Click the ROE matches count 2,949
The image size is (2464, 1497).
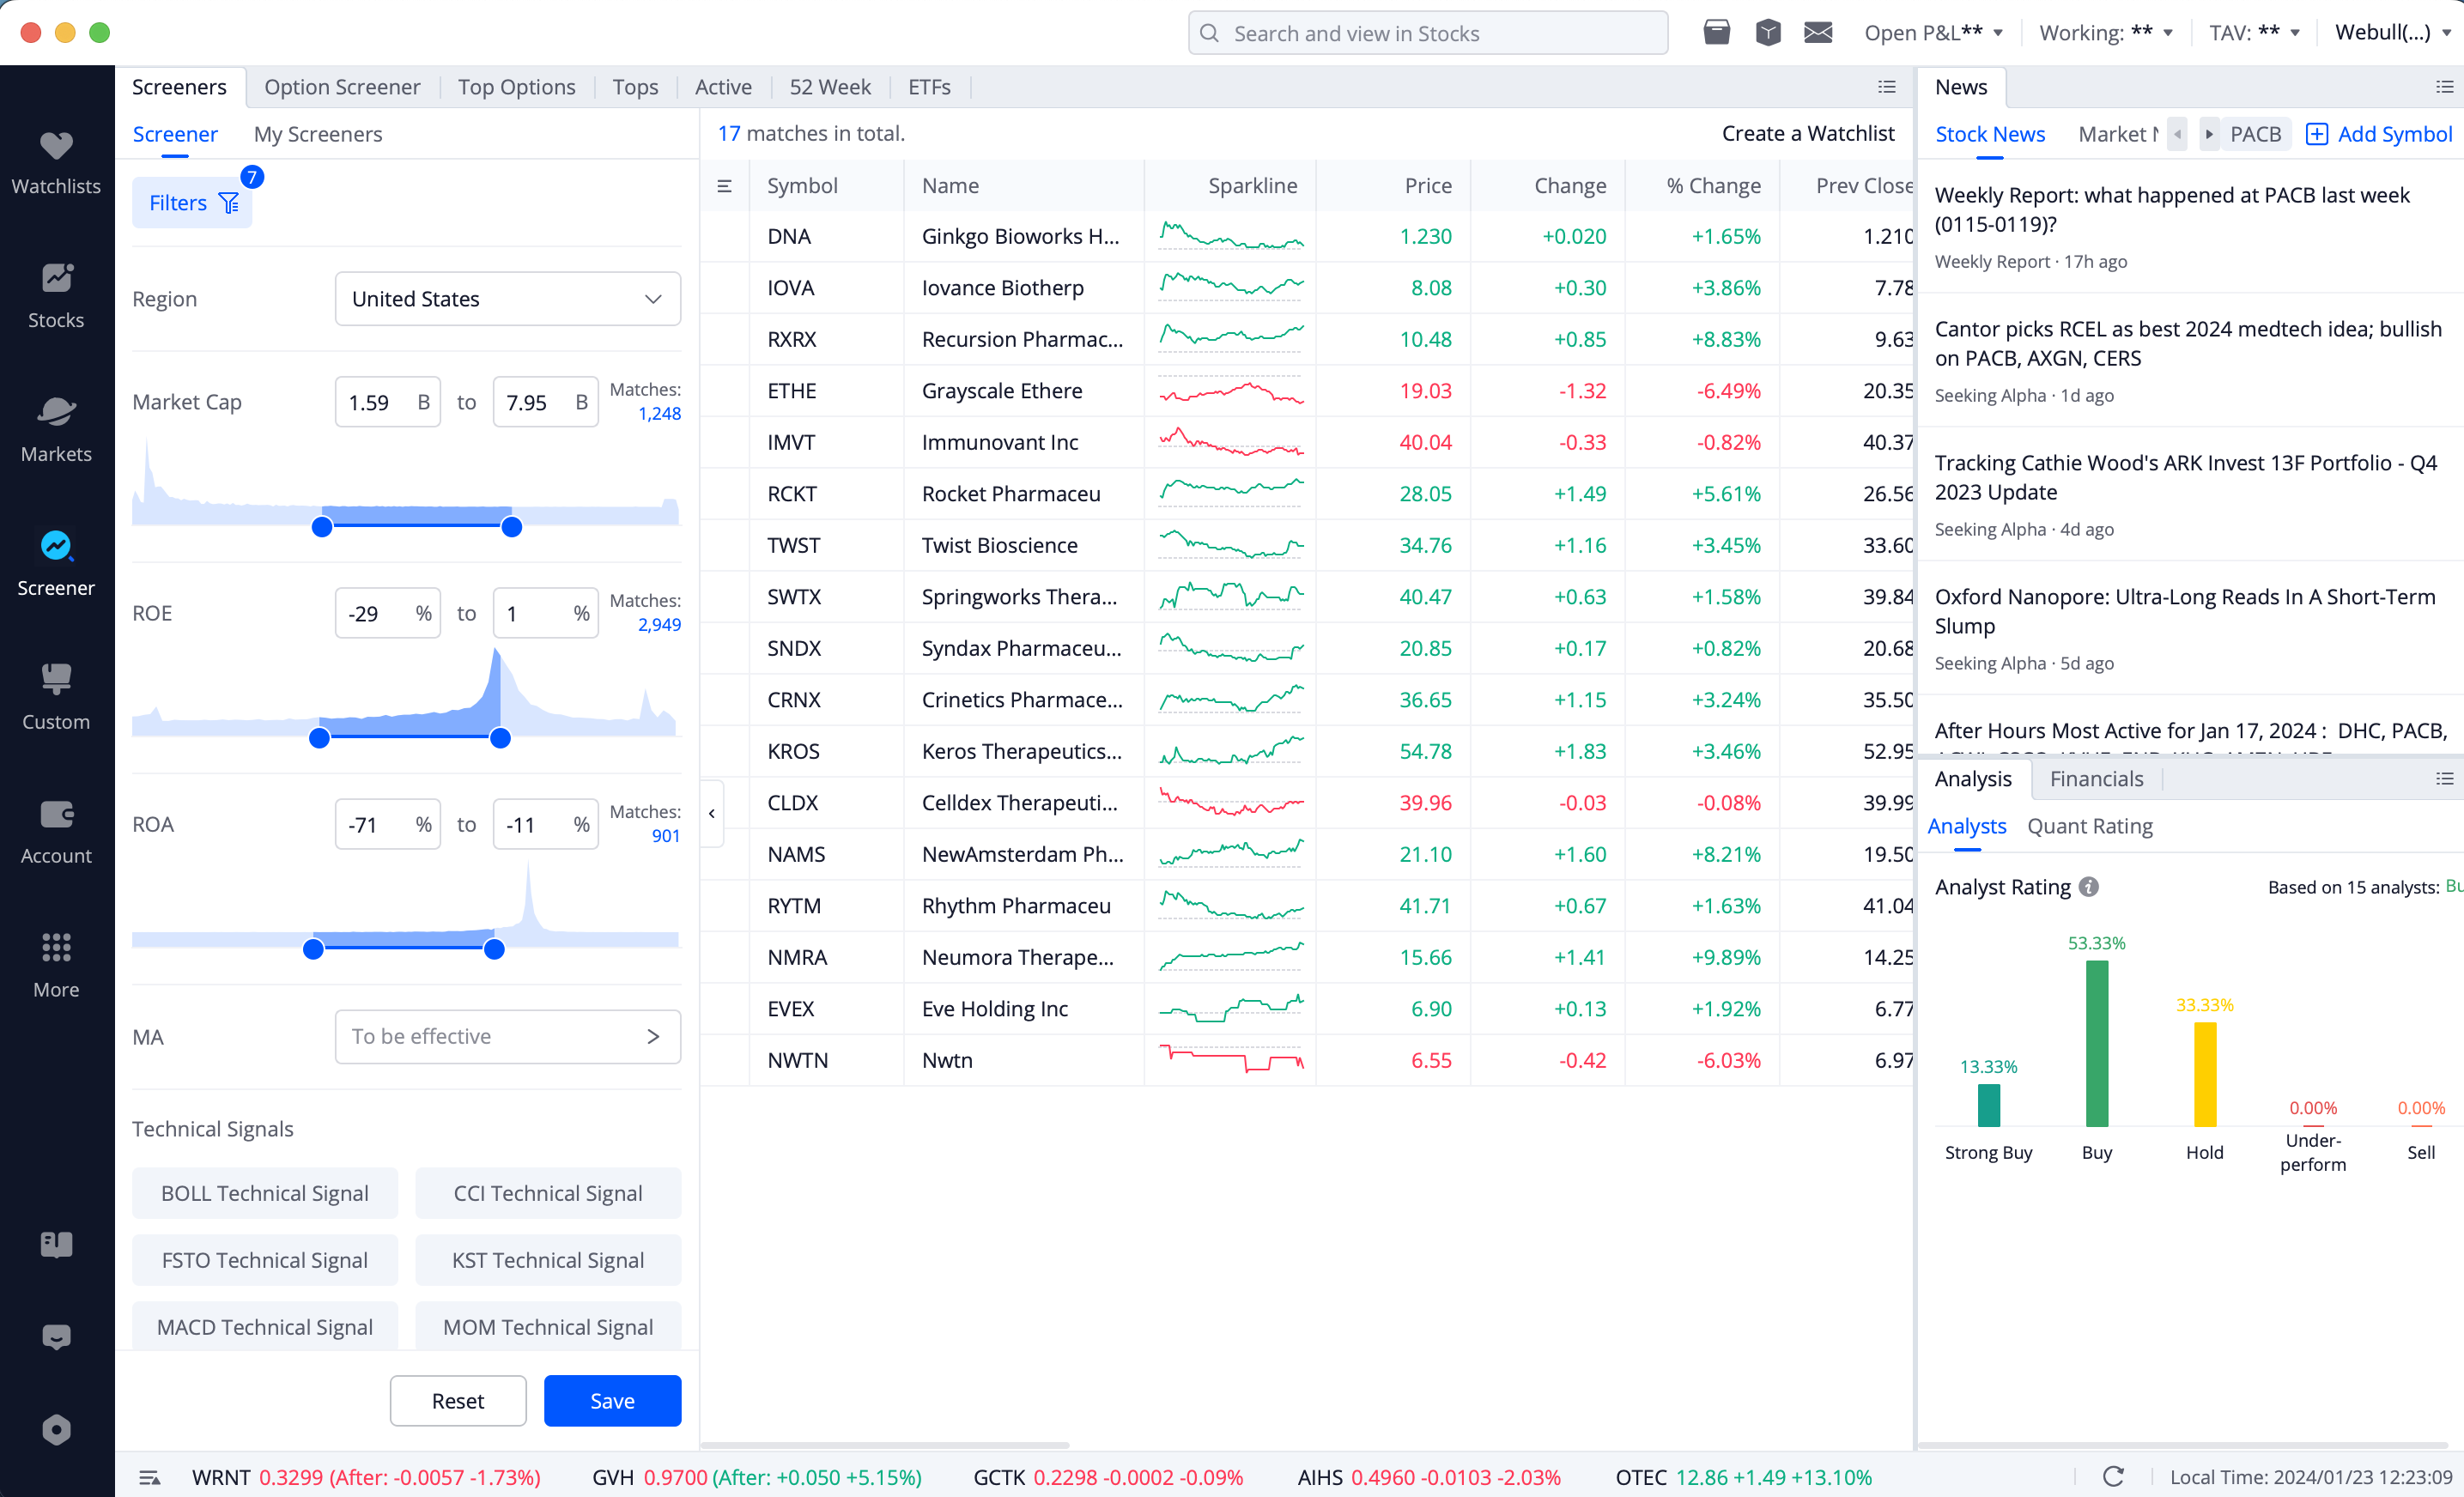[x=659, y=625]
